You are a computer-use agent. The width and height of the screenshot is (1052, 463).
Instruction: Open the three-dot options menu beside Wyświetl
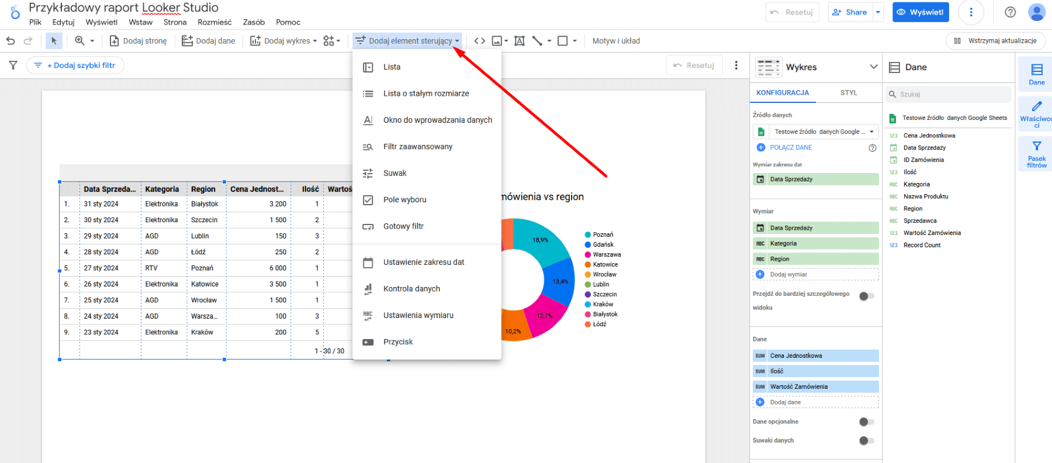971,12
